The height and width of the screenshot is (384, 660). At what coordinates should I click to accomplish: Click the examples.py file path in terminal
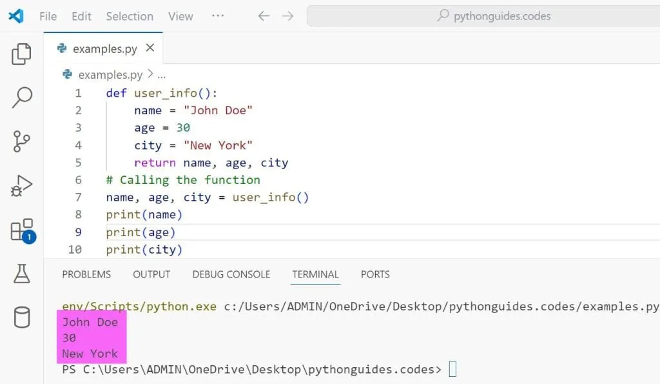441,307
